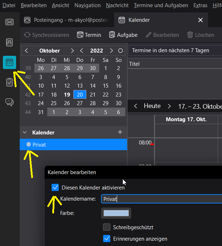The image size is (222, 246).
Task: Open the Farbe color picker swatch
Action: pyautogui.click(x=116, y=213)
